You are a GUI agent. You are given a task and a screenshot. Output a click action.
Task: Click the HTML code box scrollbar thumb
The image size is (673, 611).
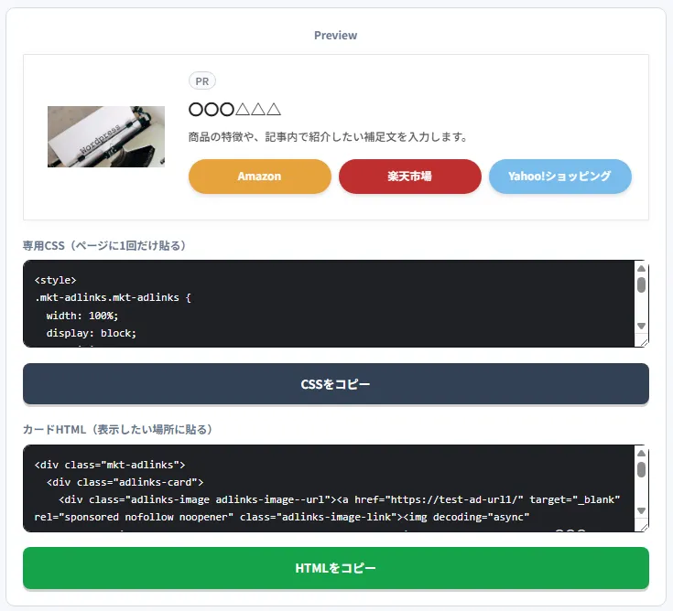point(641,469)
